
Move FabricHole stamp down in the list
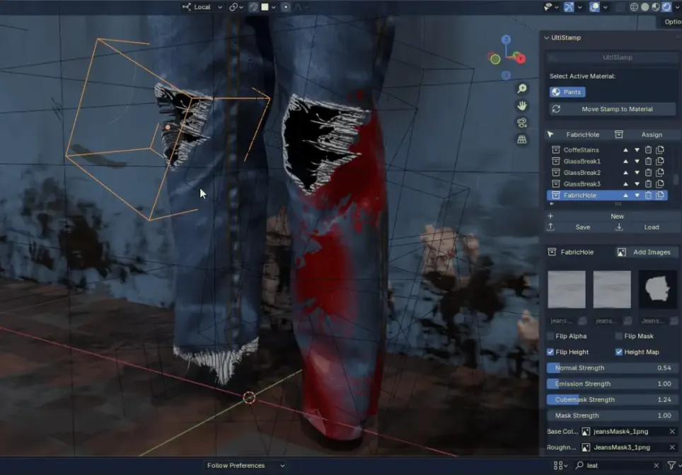tap(637, 195)
